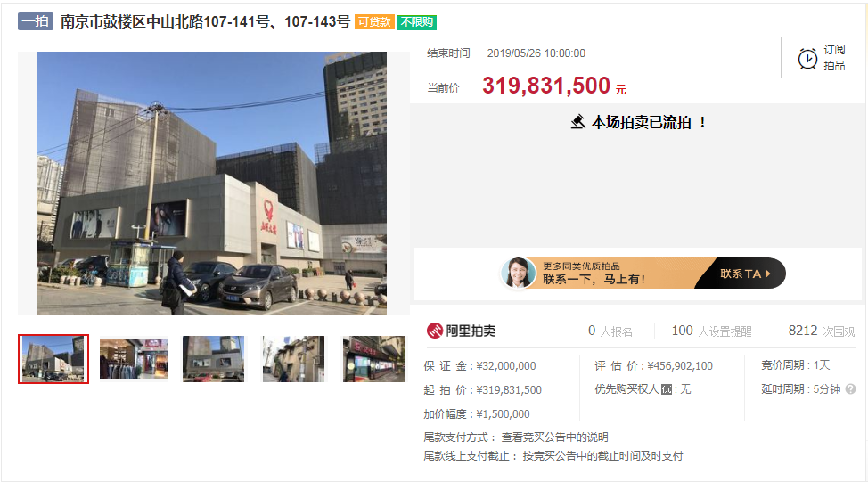The width and height of the screenshot is (868, 482).
Task: Select the third thumbnail of the building facade
Action: click(x=213, y=359)
